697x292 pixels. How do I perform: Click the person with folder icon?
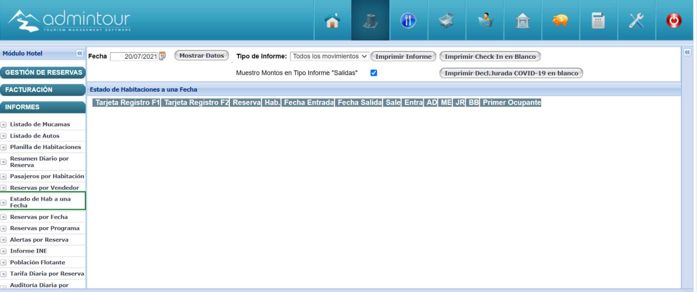click(485, 20)
